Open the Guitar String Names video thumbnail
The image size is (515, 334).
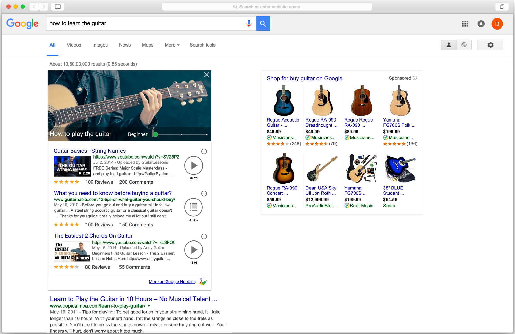72,166
